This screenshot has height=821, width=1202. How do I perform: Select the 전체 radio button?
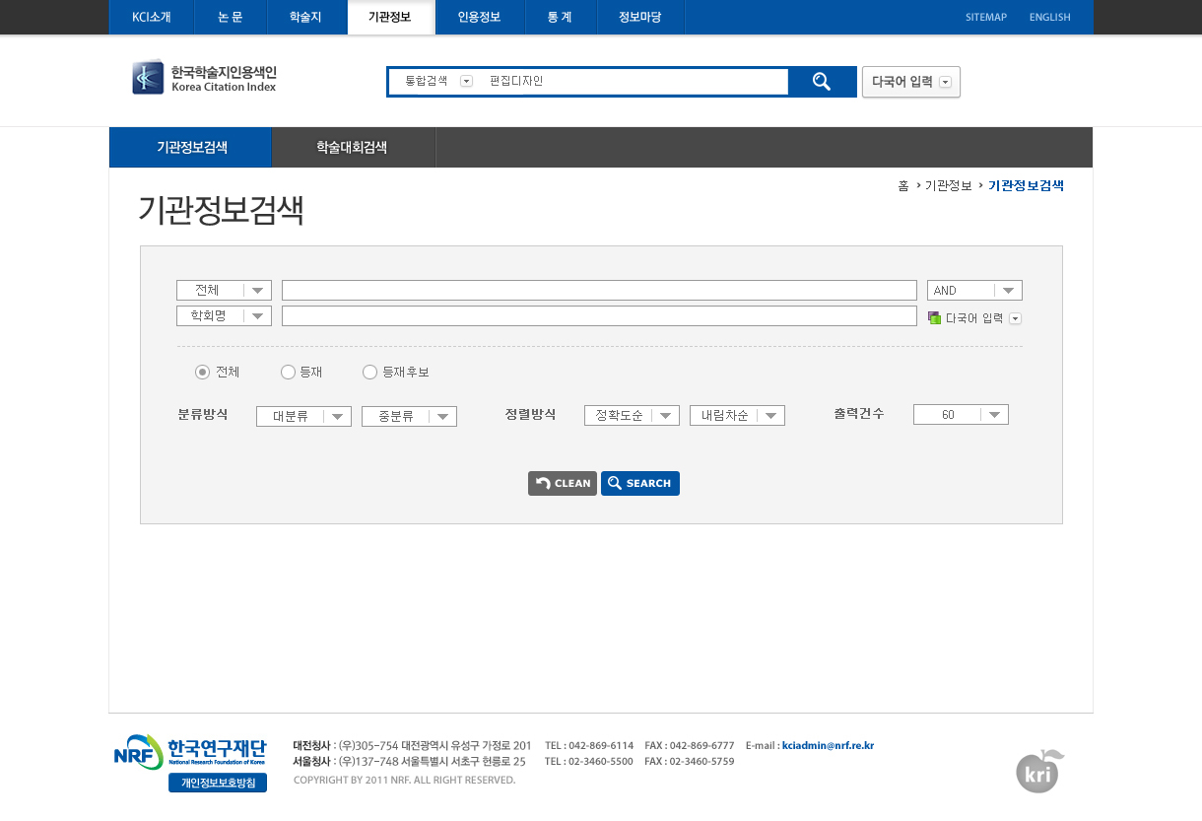(202, 372)
